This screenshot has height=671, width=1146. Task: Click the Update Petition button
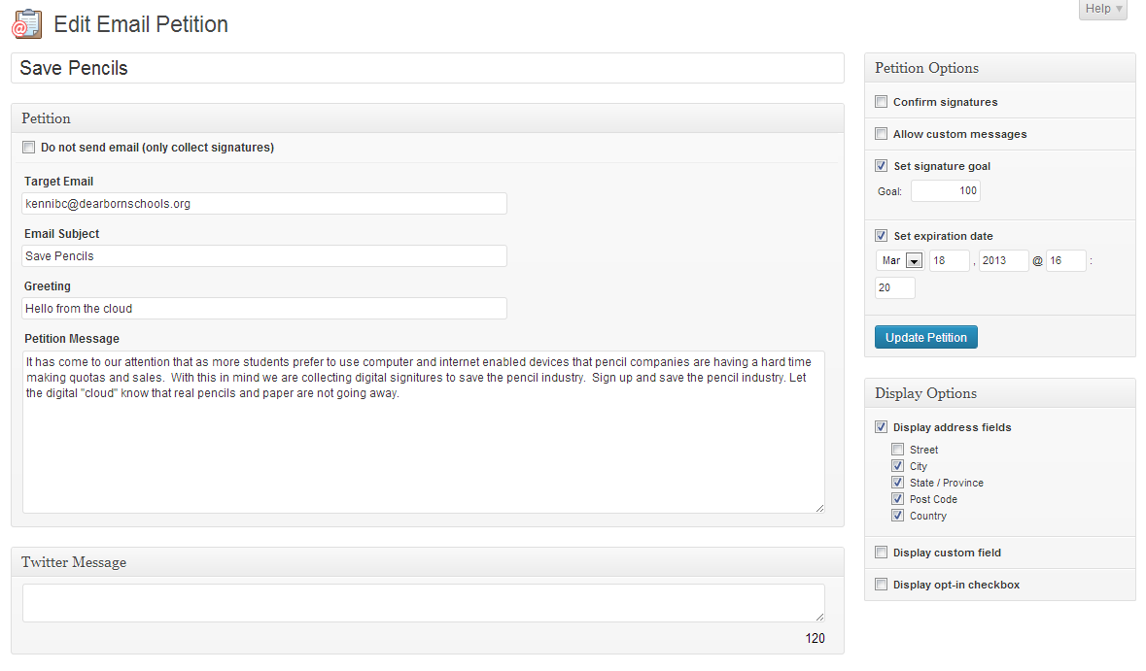[925, 336]
